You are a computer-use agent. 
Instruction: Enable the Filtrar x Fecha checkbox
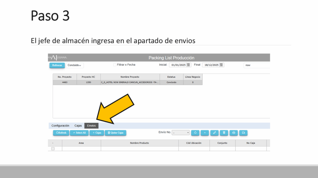point(115,65)
